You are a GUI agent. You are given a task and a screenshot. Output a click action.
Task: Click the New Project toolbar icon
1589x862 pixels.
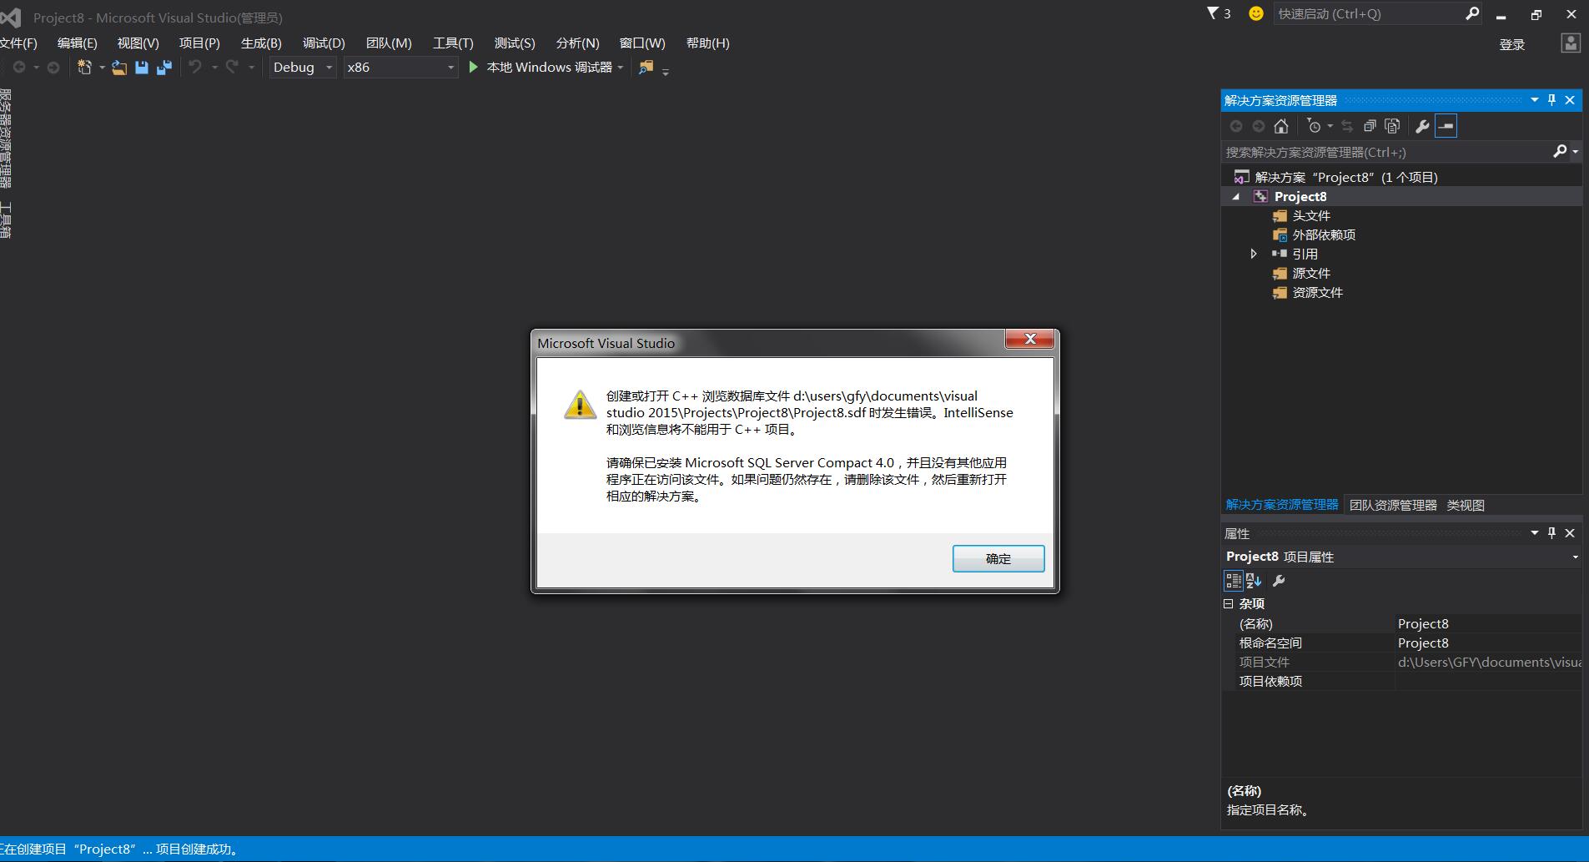pyautogui.click(x=84, y=68)
